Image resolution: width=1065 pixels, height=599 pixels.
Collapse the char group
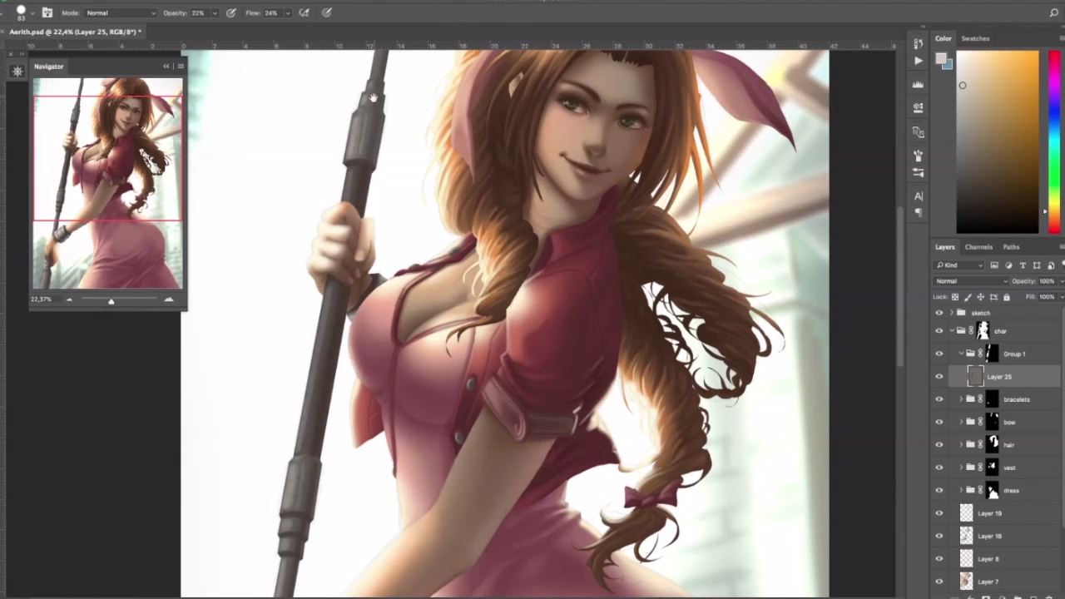[x=952, y=330]
